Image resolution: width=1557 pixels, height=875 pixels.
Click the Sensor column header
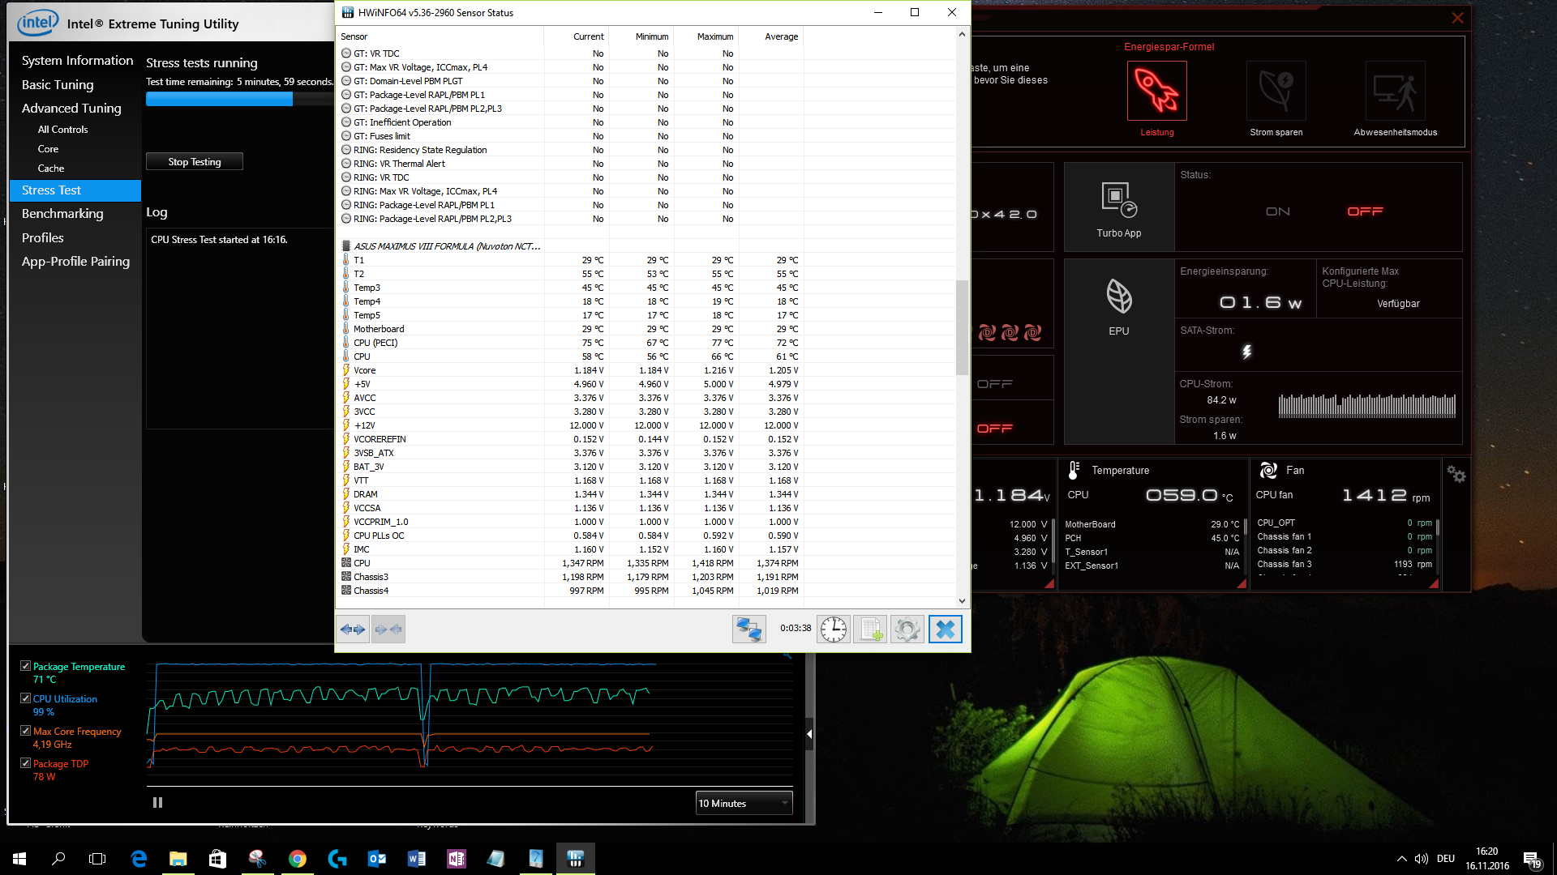click(440, 36)
